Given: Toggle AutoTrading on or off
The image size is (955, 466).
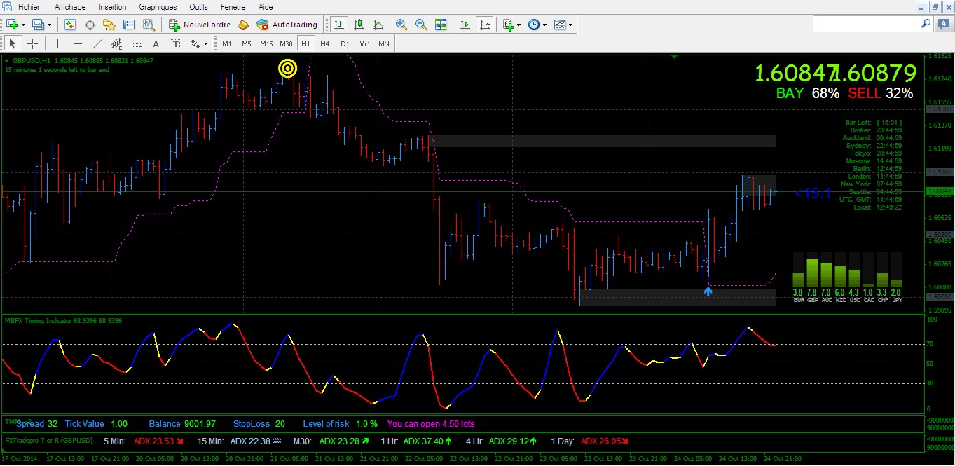Looking at the screenshot, I should coord(287,25).
